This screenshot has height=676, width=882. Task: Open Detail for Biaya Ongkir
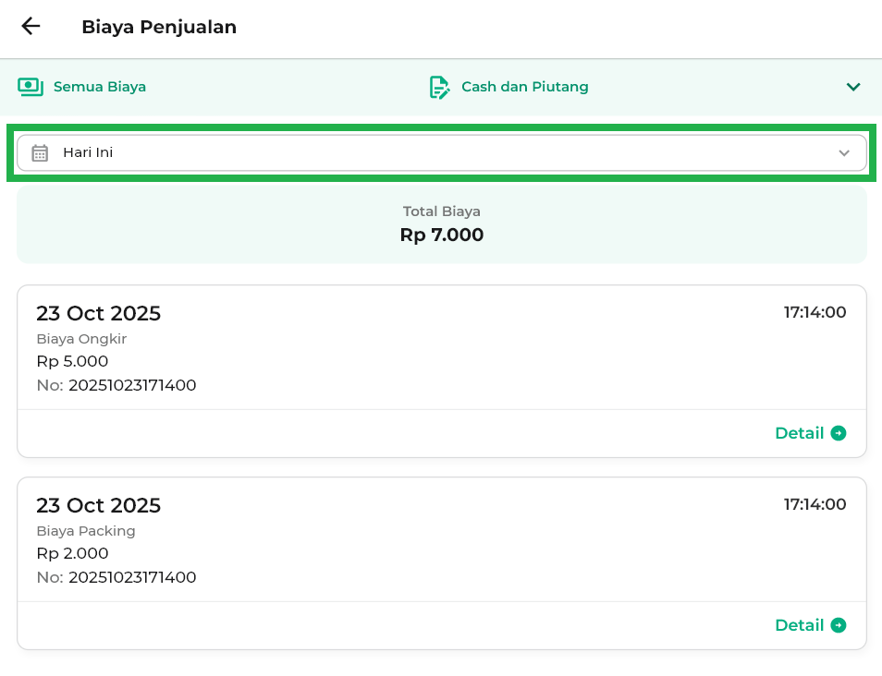[x=799, y=433]
